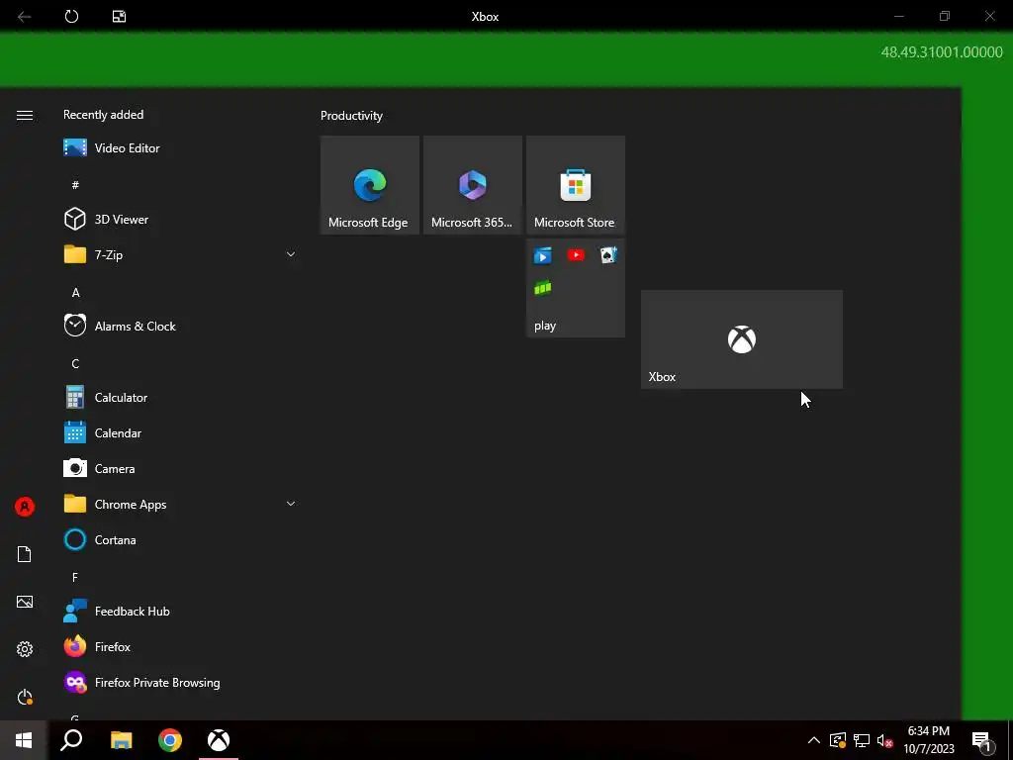The width and height of the screenshot is (1013, 760).
Task: Open Video Editor from Recently added
Action: [178, 148]
